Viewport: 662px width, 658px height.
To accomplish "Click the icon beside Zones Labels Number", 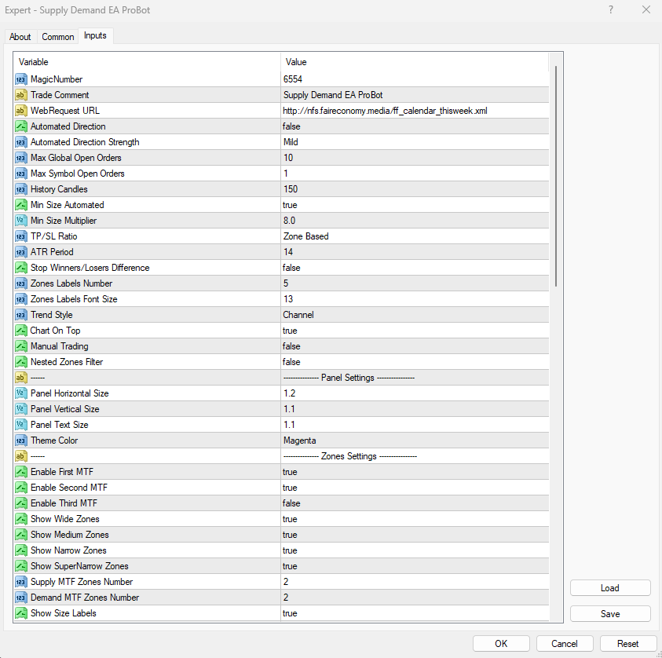I will 20,283.
